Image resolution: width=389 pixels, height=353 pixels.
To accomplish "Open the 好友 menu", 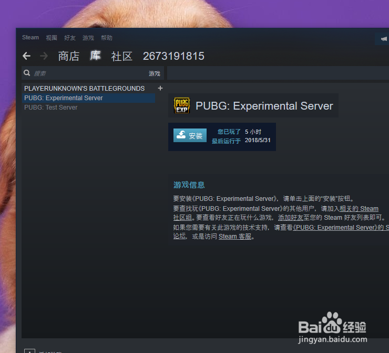I will click(70, 38).
